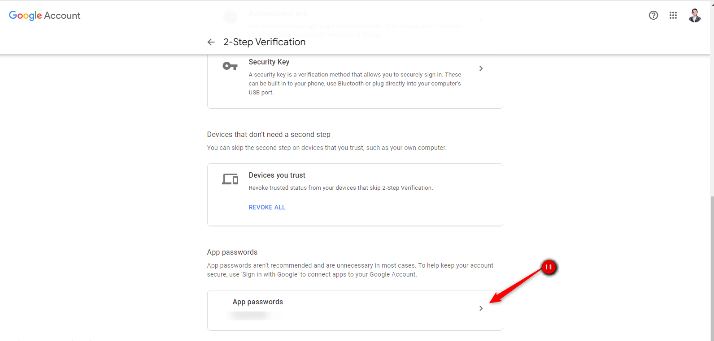Image resolution: width=714 pixels, height=341 pixels.
Task: Click the Security Key description text
Action: click(355, 84)
